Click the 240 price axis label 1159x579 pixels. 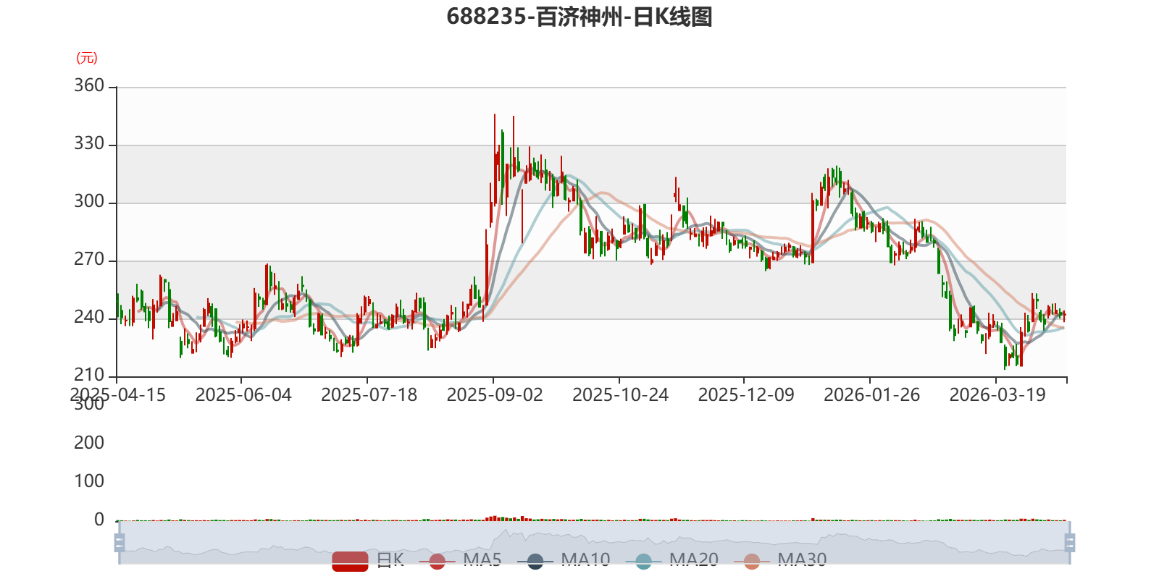(x=89, y=317)
